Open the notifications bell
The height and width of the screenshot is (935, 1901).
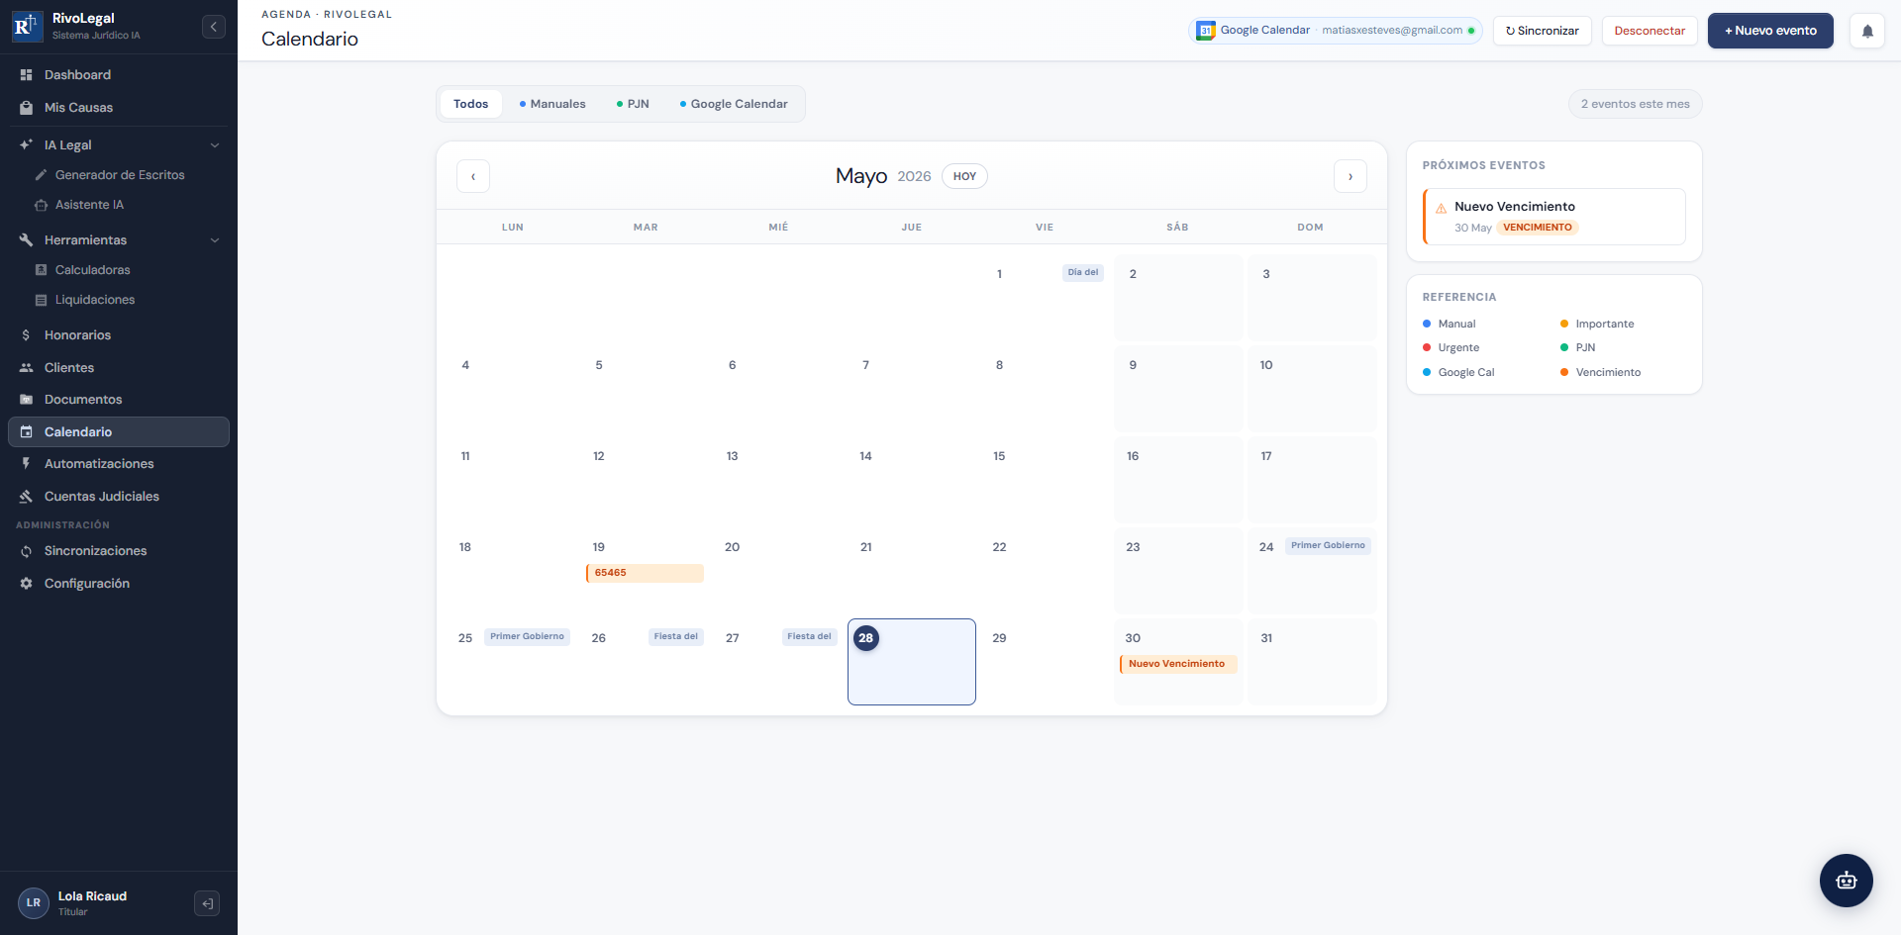click(x=1867, y=31)
